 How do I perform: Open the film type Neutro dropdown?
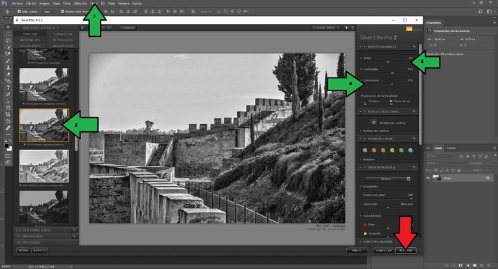coord(388,178)
